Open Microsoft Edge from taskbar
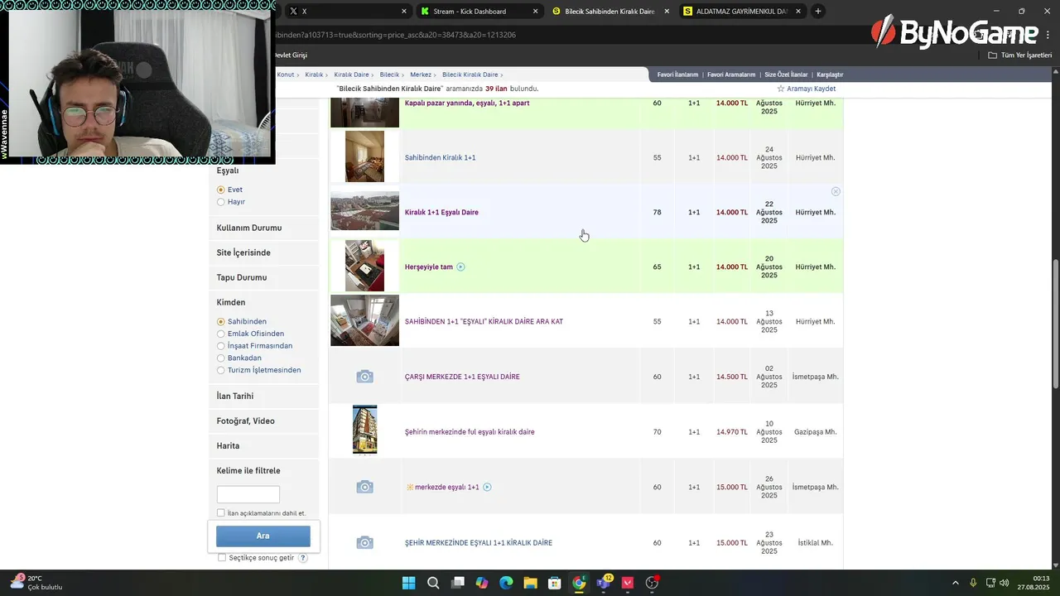The width and height of the screenshot is (1060, 596). (x=506, y=583)
